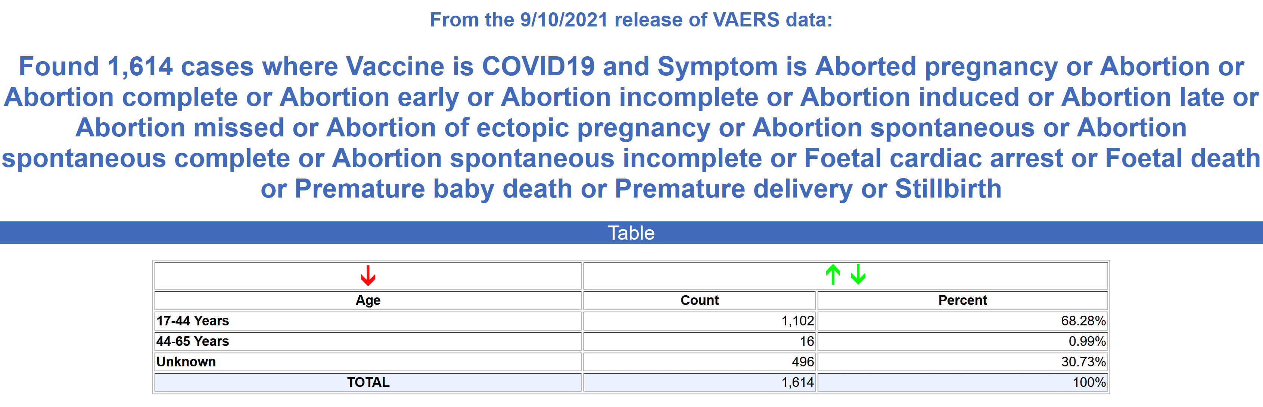Click the 0.99% percent cell
Viewport: 1263px width, 407px height.
[1086, 341]
